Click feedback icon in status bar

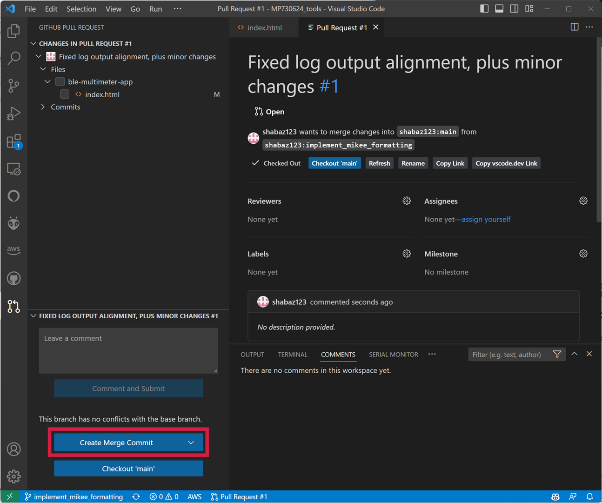point(573,496)
